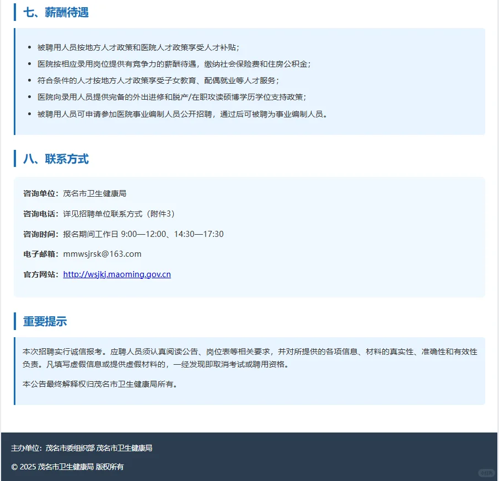Viewport: 499px width, 481px height.
Task: Open the wsjkj.maoming.gov.cn official website link
Action: 117,274
